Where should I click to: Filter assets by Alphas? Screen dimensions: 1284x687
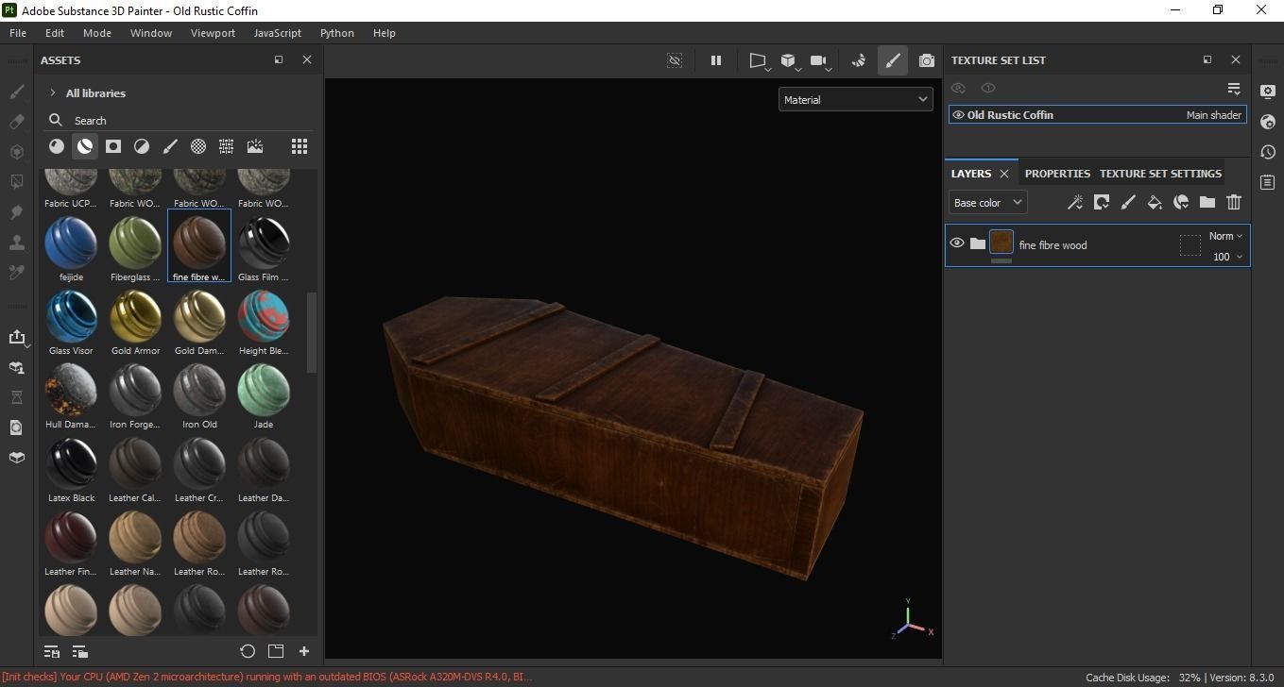[198, 146]
